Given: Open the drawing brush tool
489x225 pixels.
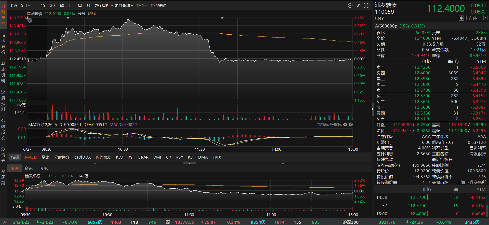Looking at the screenshot, I should coord(358,6).
